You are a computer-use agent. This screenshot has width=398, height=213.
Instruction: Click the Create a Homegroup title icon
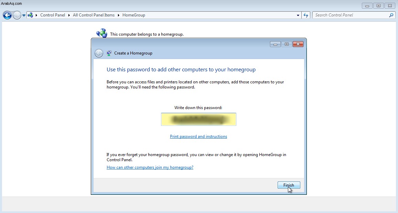(109, 53)
